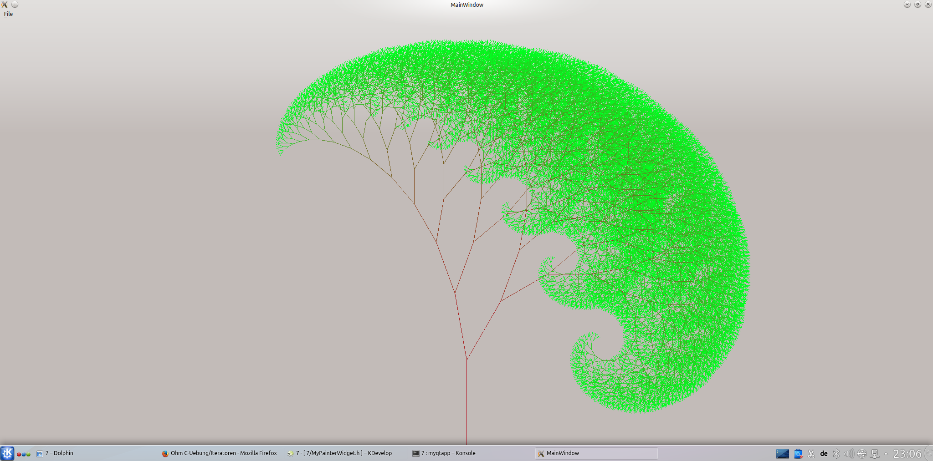The image size is (933, 461).
Task: Open the Bluetooth tray icon
Action: click(x=836, y=454)
